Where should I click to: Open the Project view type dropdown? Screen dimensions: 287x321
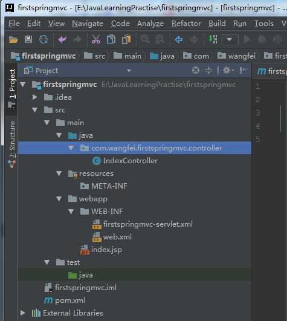pos(129,71)
